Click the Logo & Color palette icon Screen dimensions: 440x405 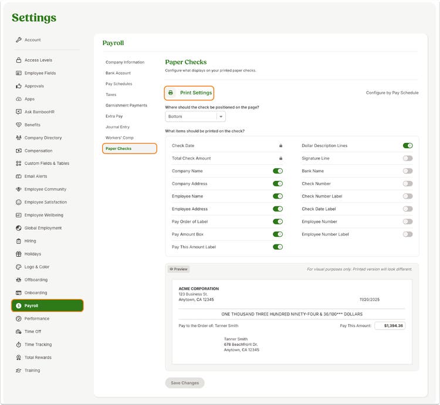[19, 267]
